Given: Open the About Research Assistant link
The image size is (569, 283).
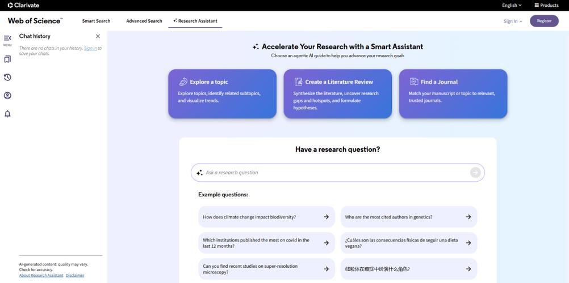Looking at the screenshot, I should pyautogui.click(x=41, y=276).
